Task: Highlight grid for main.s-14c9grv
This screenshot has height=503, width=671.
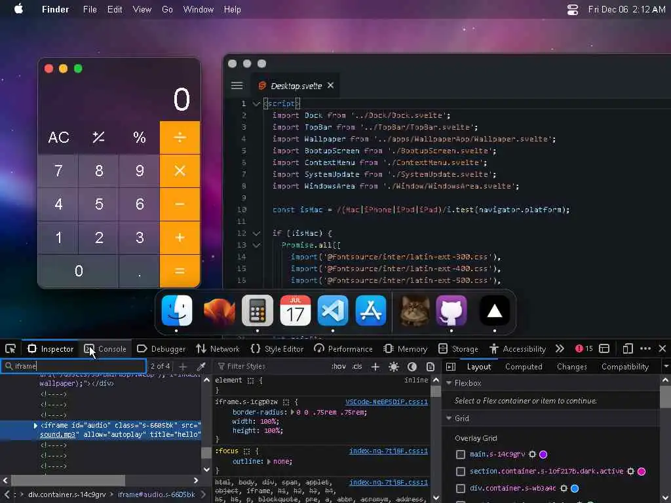Action: pos(532,455)
